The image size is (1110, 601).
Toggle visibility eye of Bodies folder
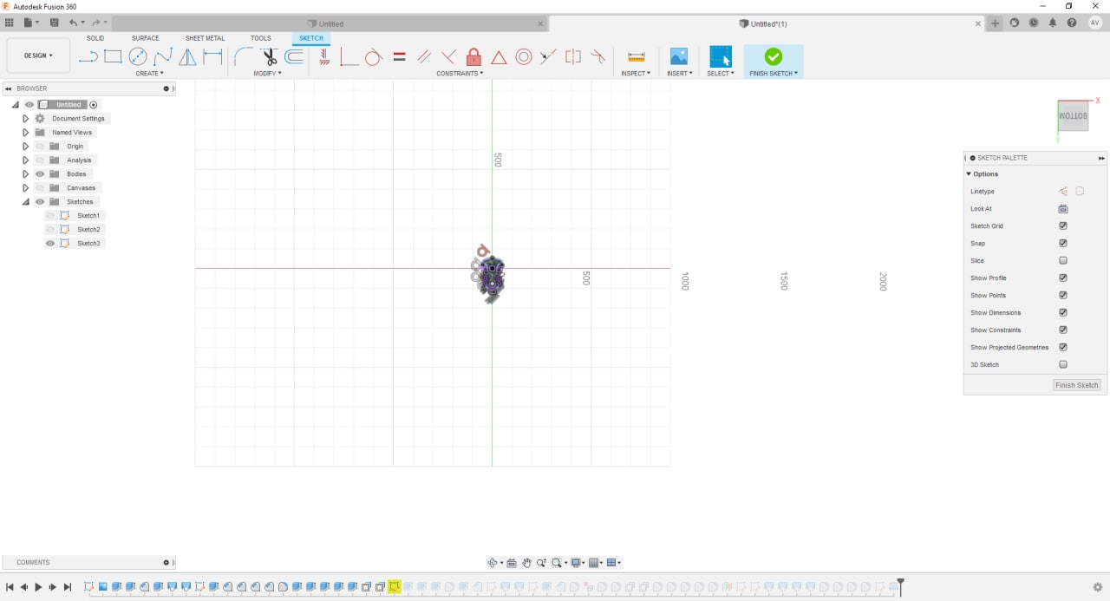click(x=40, y=173)
